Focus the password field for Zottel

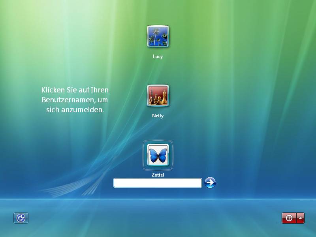point(158,183)
